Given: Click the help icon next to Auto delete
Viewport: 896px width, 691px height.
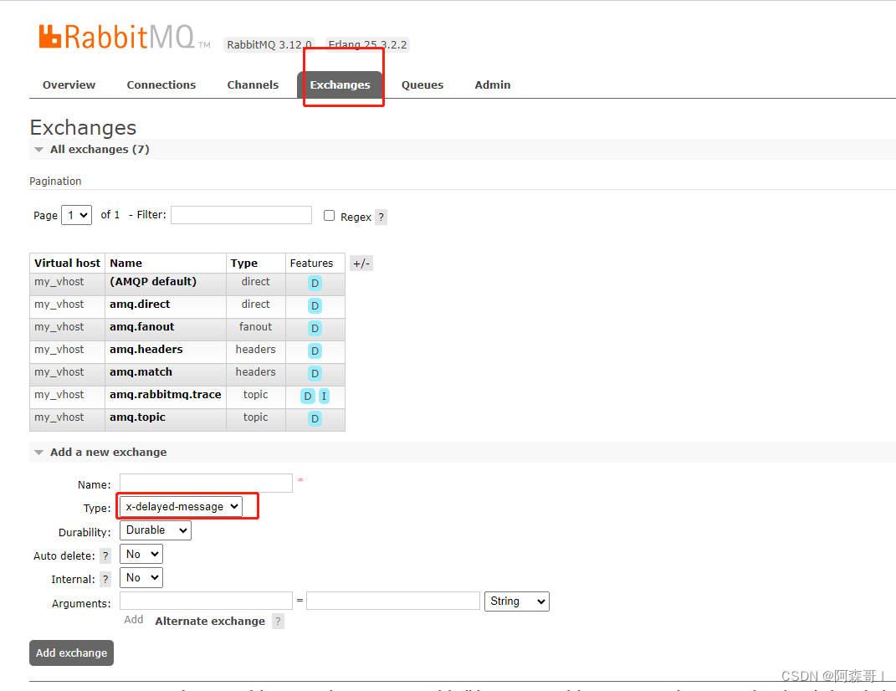Looking at the screenshot, I should click(105, 555).
